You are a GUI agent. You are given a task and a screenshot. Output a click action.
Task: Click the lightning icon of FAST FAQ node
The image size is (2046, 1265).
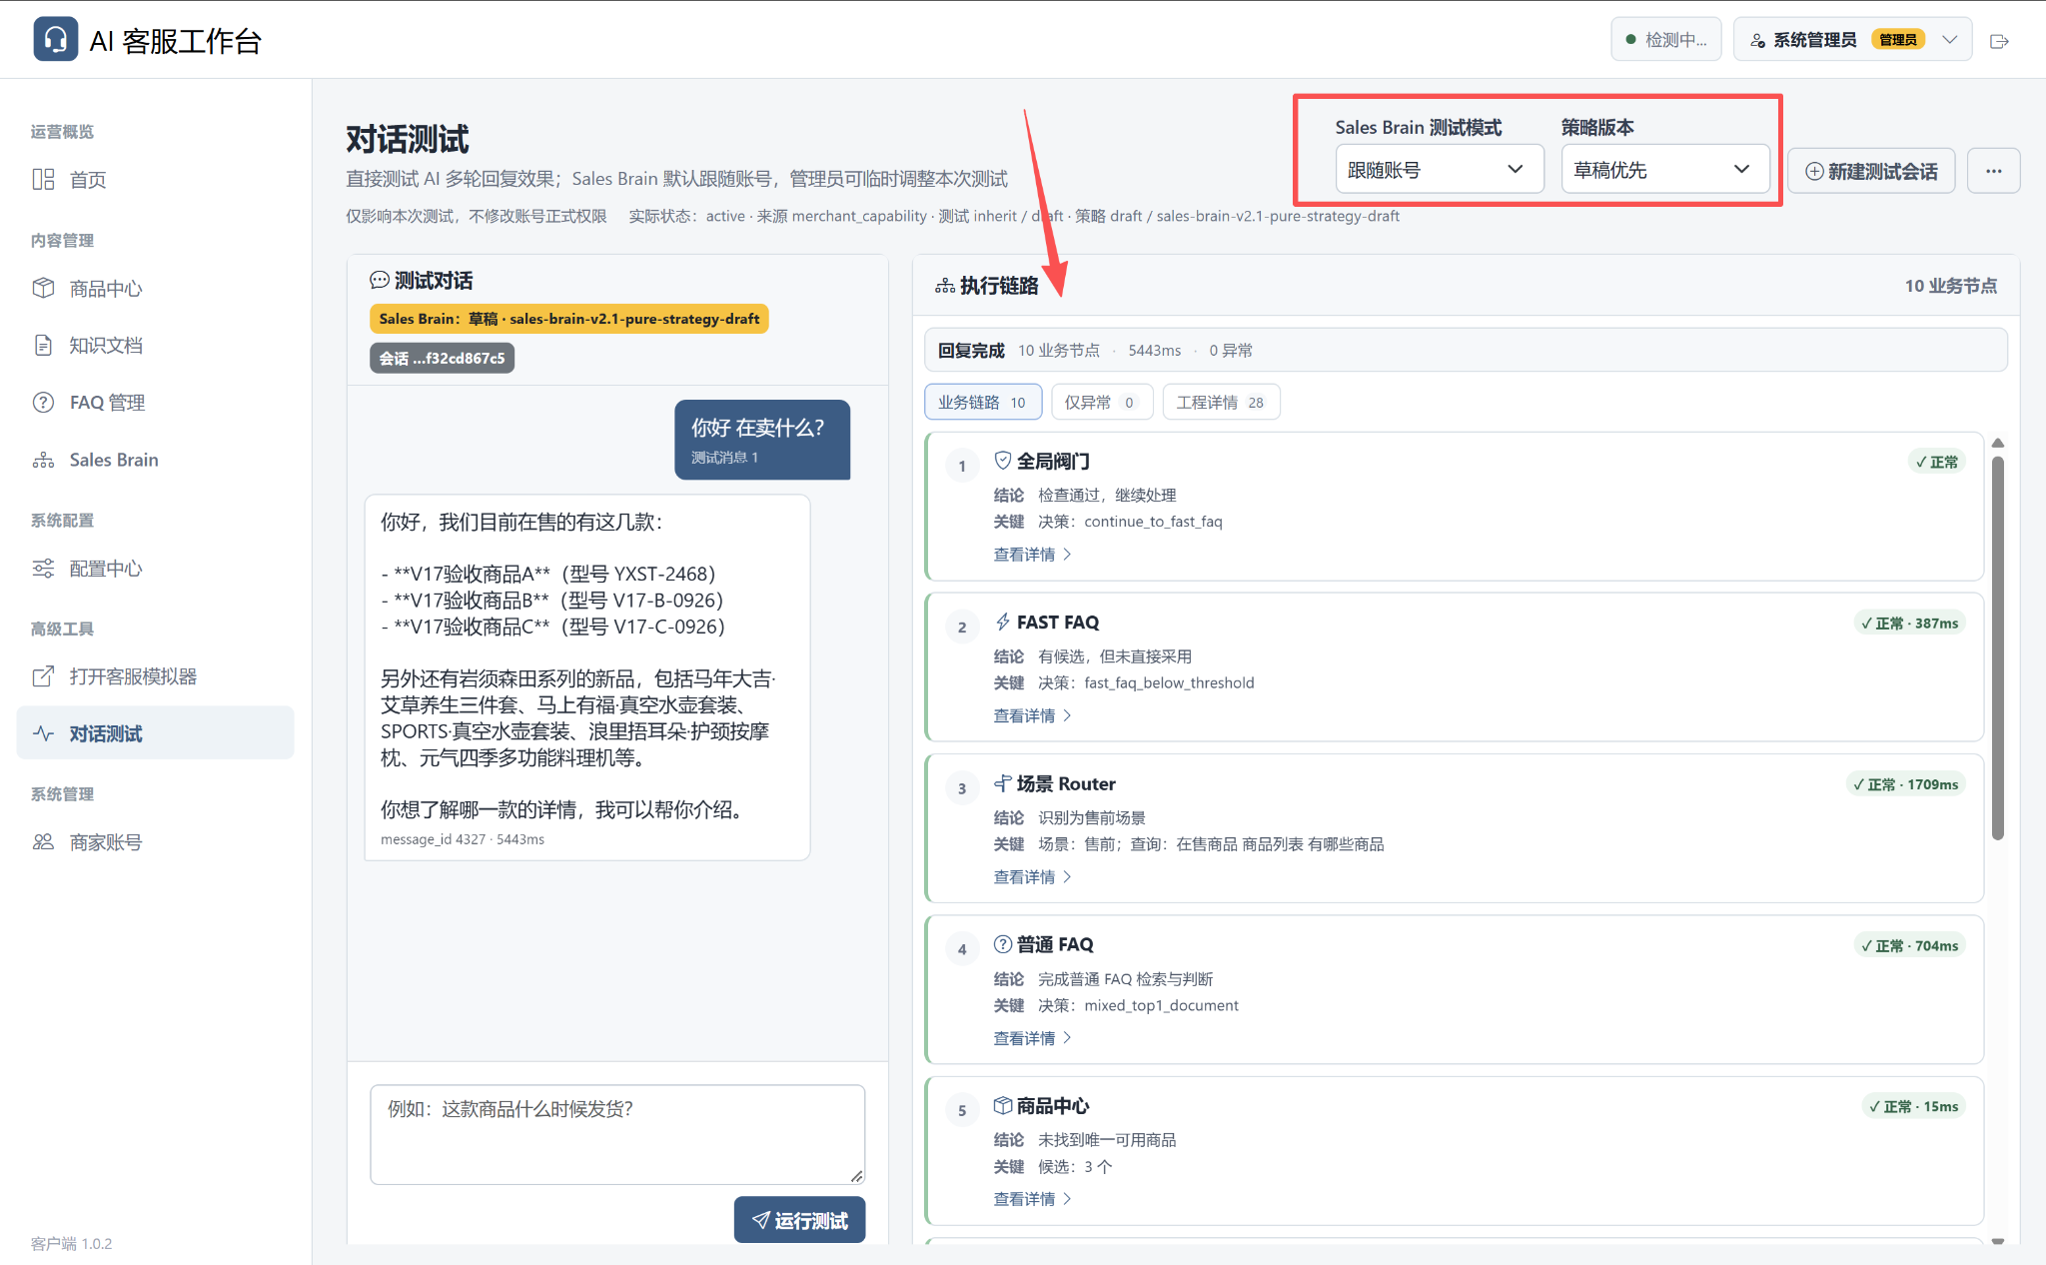pyautogui.click(x=1003, y=622)
